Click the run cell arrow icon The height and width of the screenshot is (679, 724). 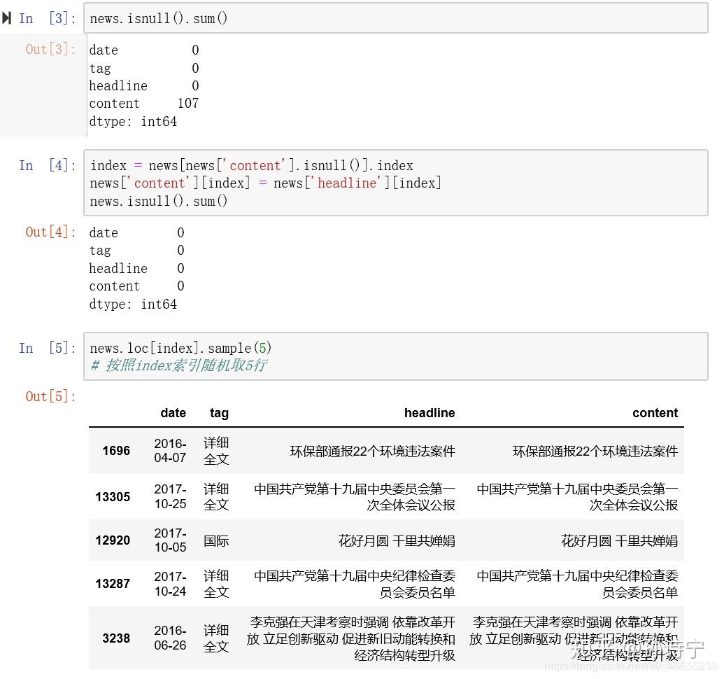click(x=8, y=17)
